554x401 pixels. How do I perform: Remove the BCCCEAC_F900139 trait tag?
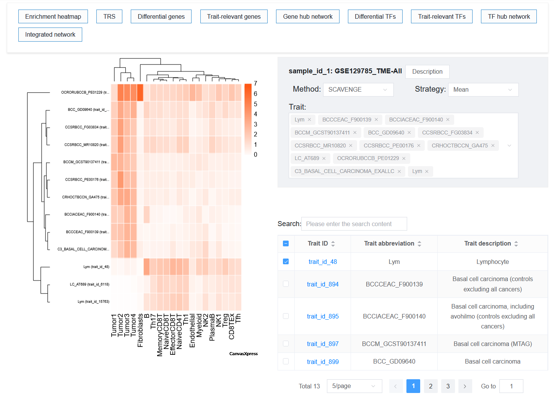tap(376, 120)
